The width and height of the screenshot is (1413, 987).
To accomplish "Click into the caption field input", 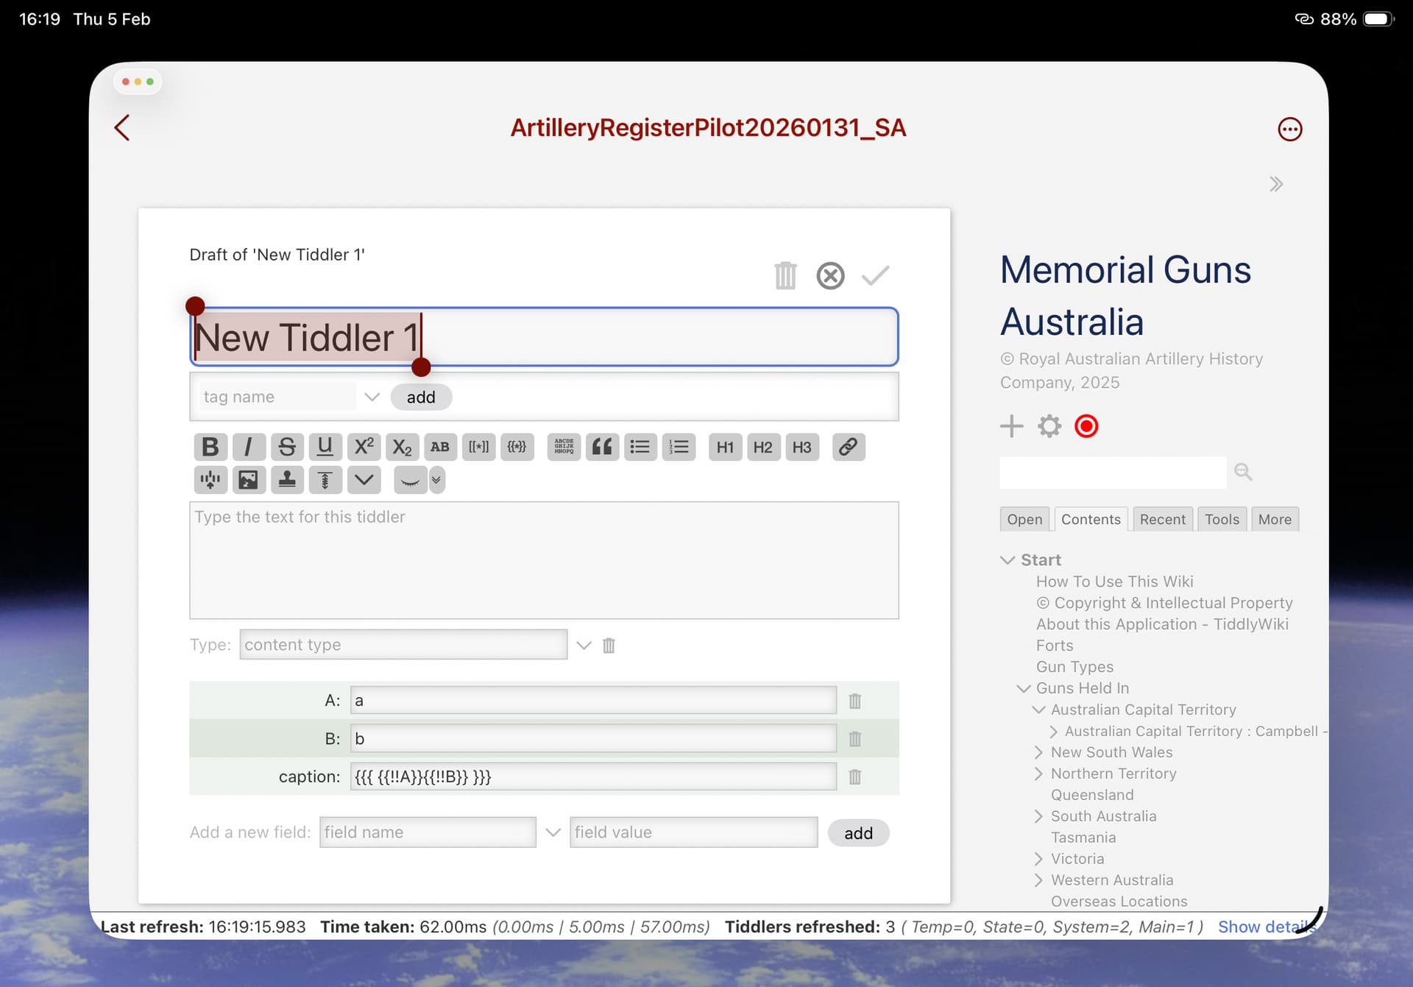I will [x=592, y=776].
